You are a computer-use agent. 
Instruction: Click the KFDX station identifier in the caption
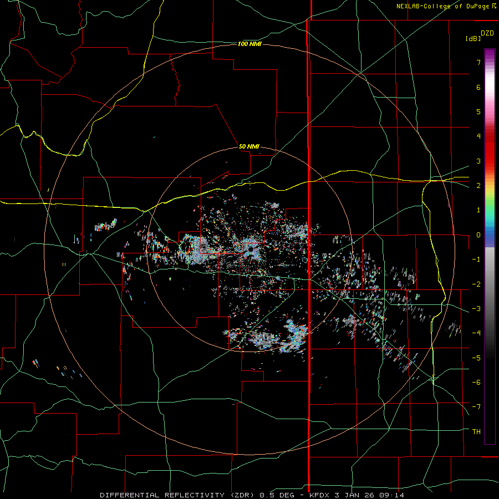pos(320,495)
